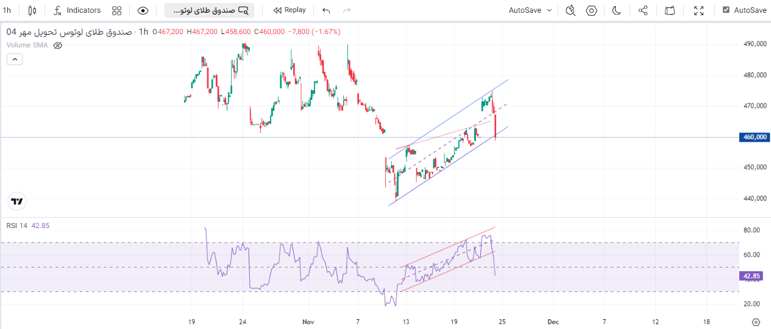Click the Dec date label on time axis
The image size is (771, 329).
pos(553,322)
